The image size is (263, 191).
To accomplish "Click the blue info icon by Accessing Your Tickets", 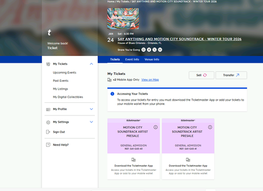I will click(112, 94).
